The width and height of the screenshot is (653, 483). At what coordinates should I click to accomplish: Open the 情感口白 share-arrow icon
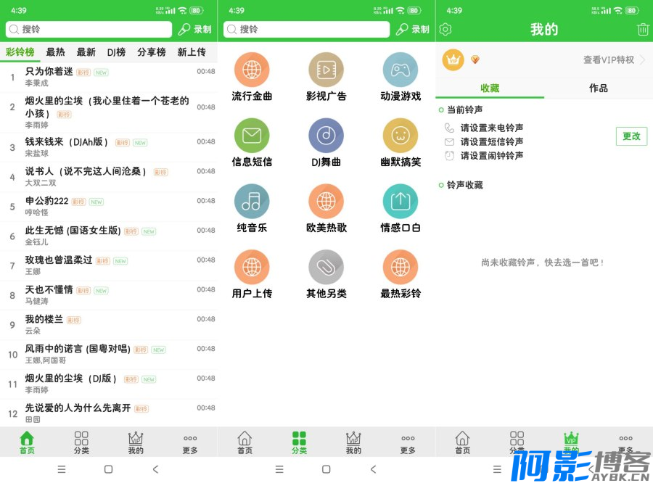401,202
